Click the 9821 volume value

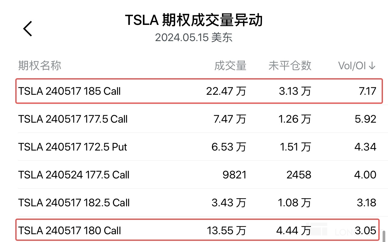point(235,175)
